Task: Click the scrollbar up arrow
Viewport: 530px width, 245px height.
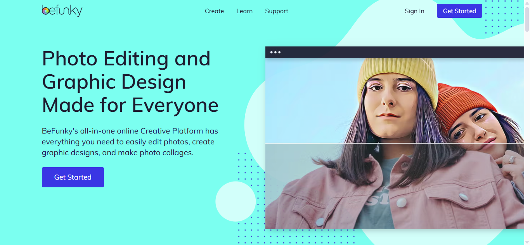Action: [527, 3]
